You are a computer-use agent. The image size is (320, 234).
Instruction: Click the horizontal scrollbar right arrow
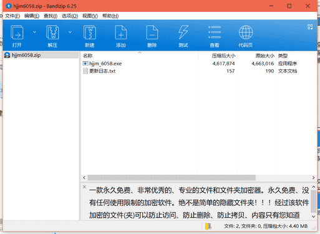pyautogui.click(x=313, y=178)
